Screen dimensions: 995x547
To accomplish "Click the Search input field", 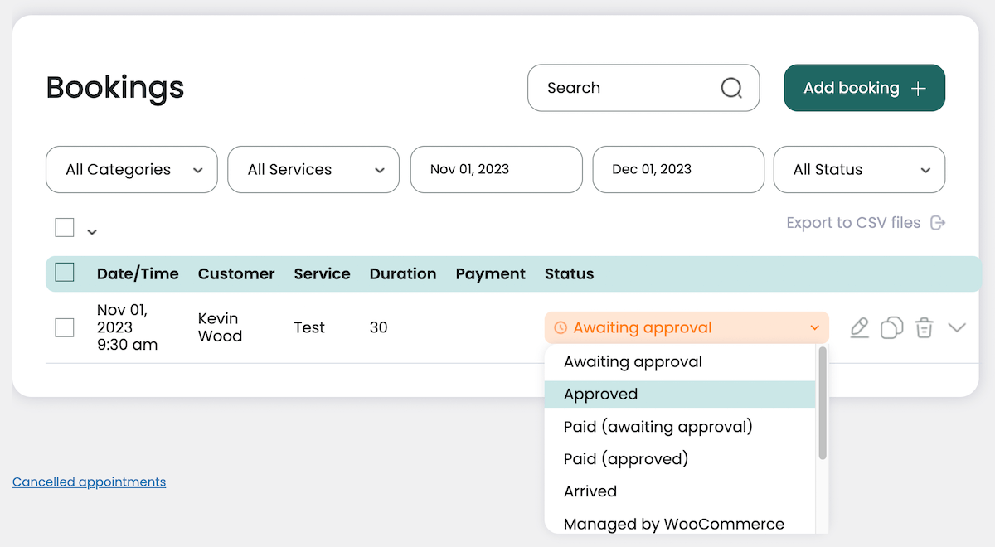I will pos(643,88).
